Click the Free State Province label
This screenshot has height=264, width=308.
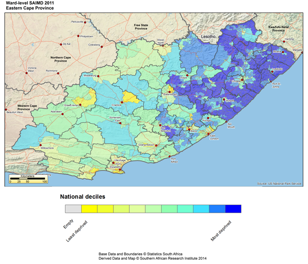coord(141,27)
